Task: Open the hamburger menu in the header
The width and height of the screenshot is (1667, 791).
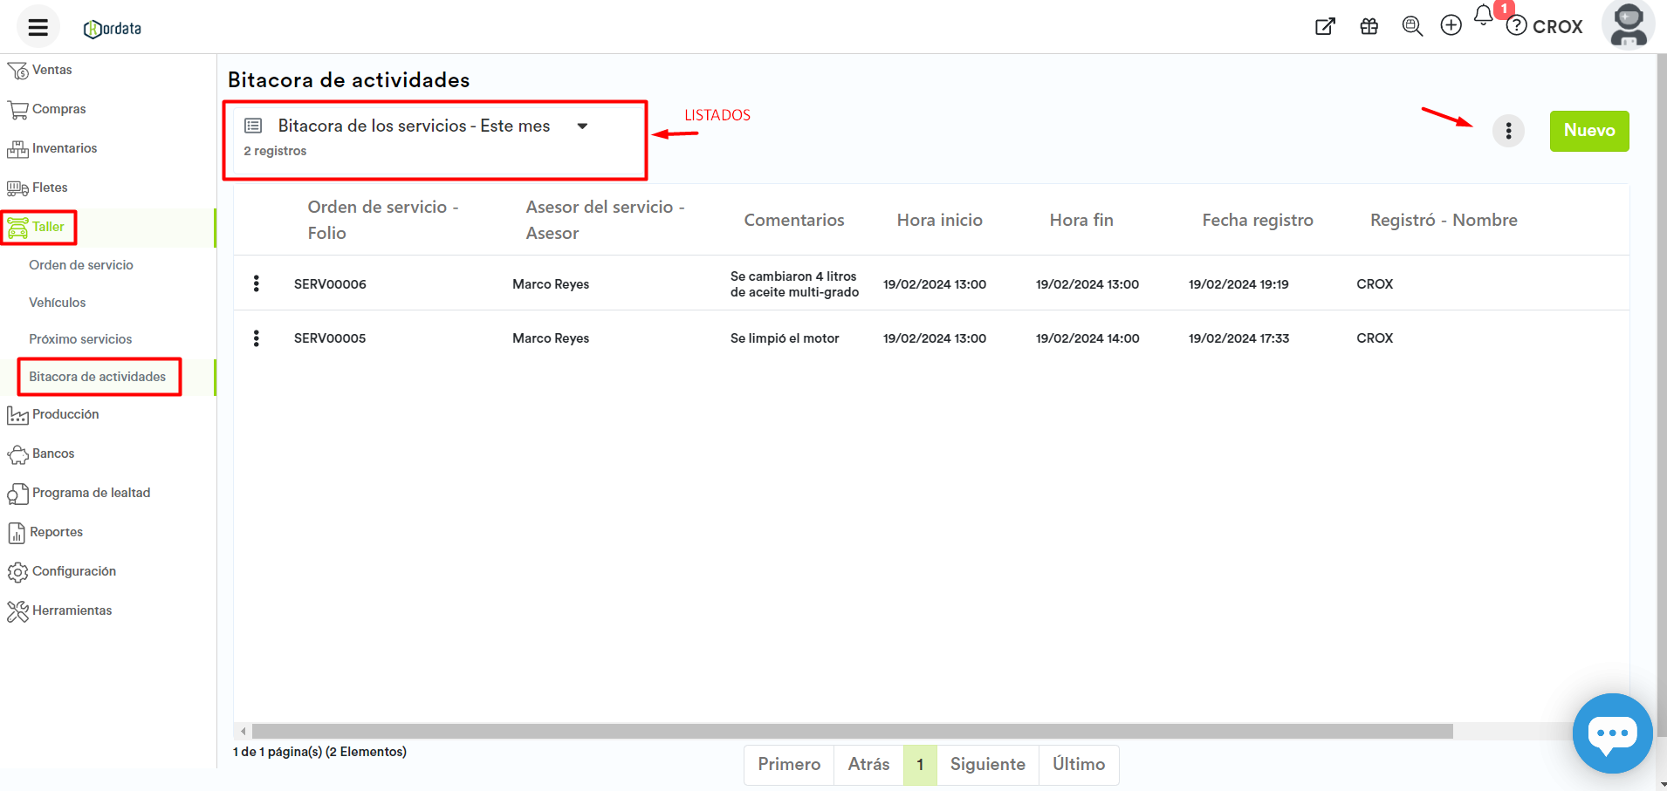Action: 38,27
